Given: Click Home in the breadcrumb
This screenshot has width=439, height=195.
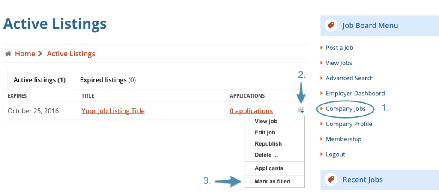Looking at the screenshot, I should (x=25, y=54).
